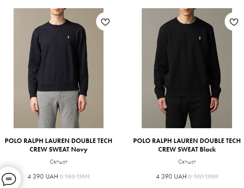Click the crossed-out 6 146 UAH under Navy item

click(x=74, y=177)
